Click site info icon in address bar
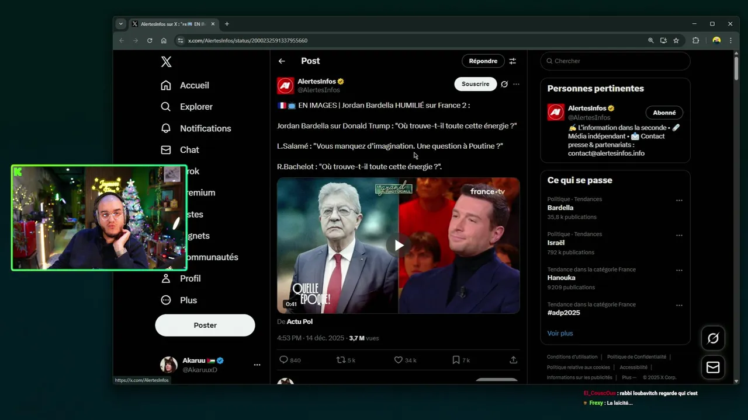This screenshot has width=748, height=420. pyautogui.click(x=180, y=40)
